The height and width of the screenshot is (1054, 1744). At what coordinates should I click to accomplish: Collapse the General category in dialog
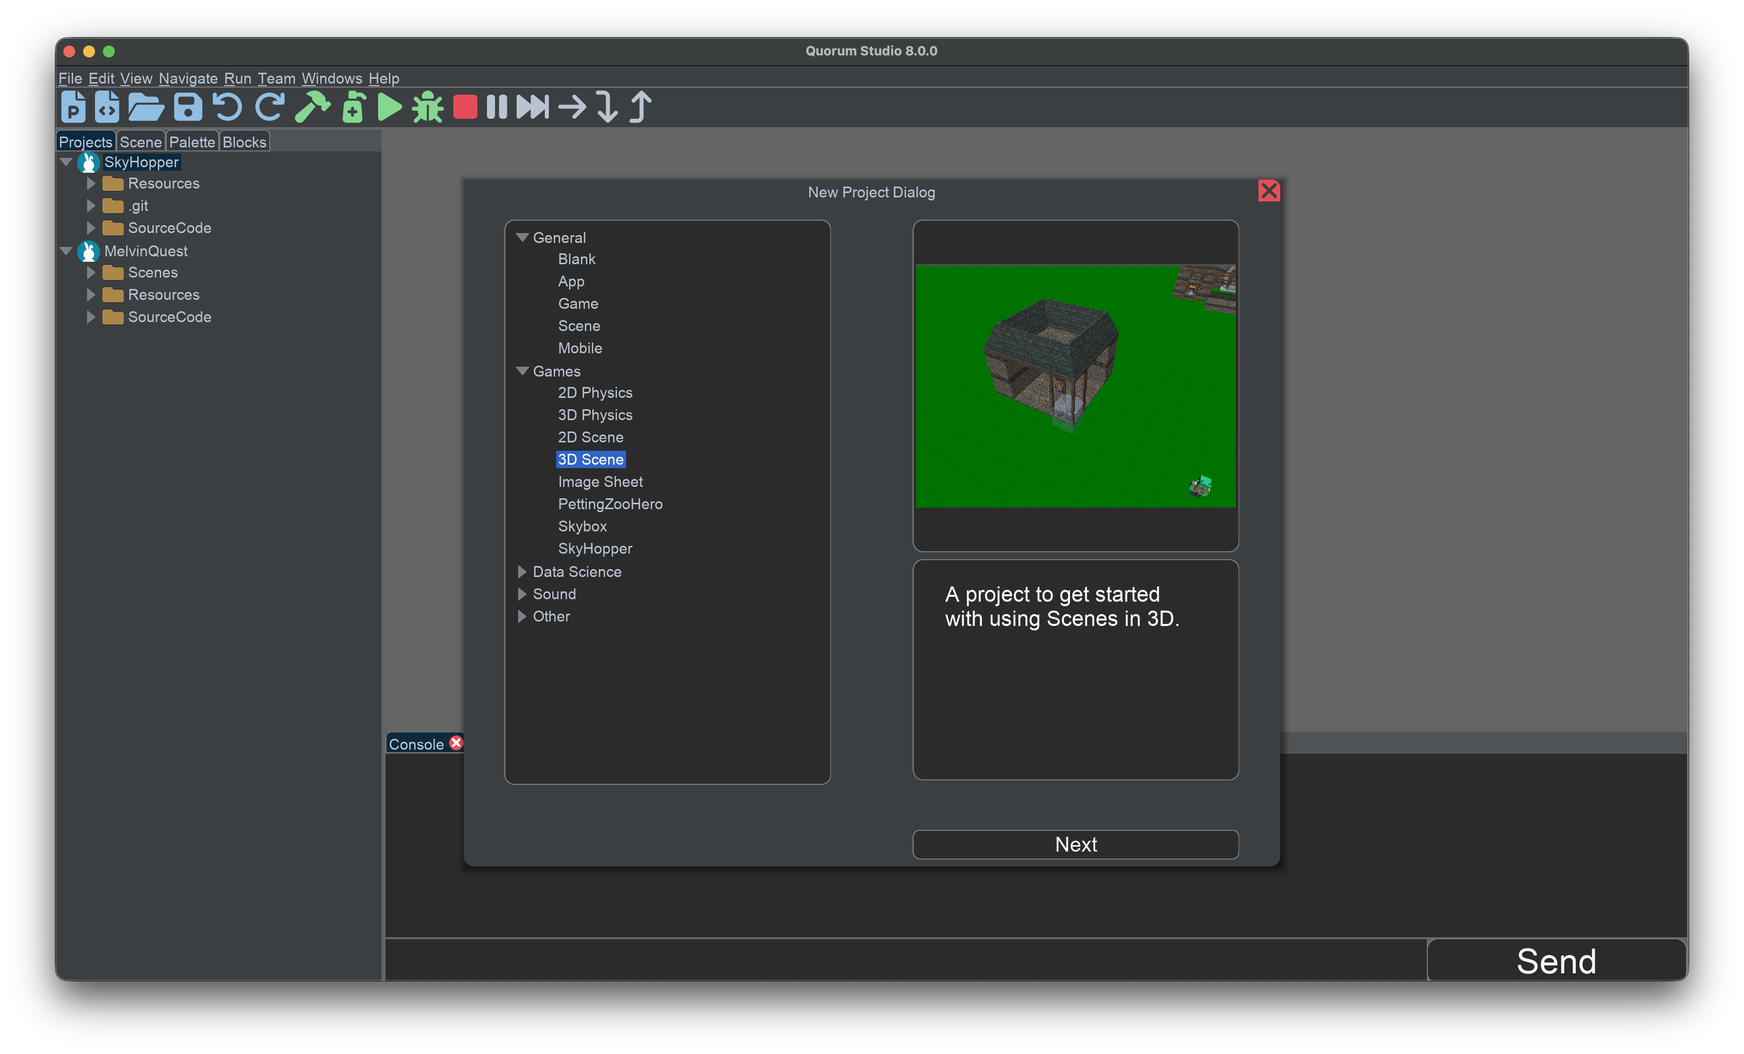[522, 238]
